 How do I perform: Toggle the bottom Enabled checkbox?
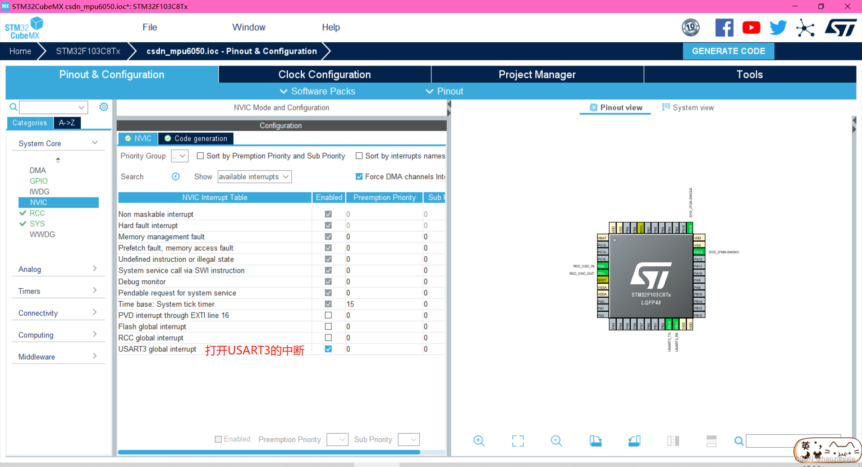[218, 439]
